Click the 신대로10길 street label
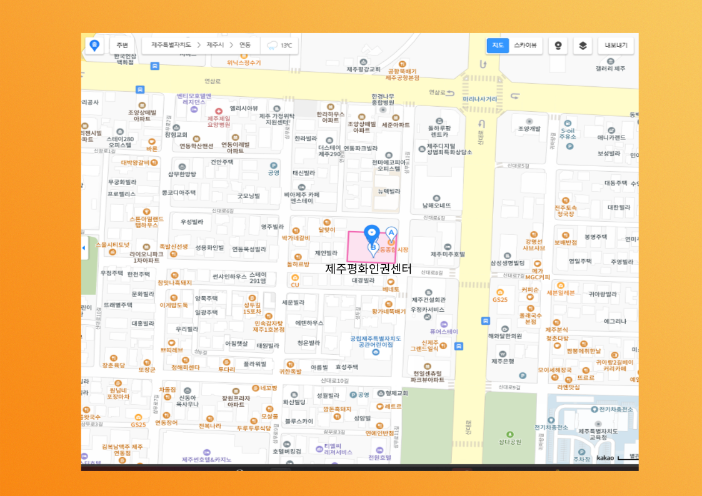This screenshot has height=496, width=702. (334, 380)
